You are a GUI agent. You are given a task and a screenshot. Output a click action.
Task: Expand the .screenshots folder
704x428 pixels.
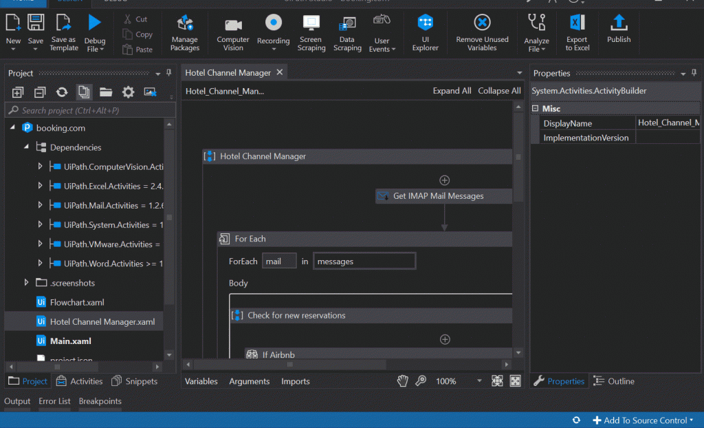point(26,282)
